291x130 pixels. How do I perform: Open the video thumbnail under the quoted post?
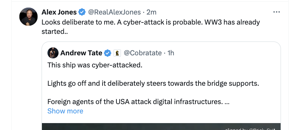161,127
